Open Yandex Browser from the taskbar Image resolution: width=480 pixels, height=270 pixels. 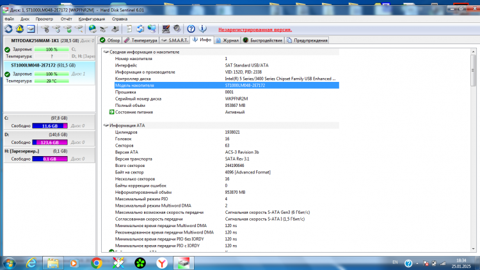(x=162, y=263)
